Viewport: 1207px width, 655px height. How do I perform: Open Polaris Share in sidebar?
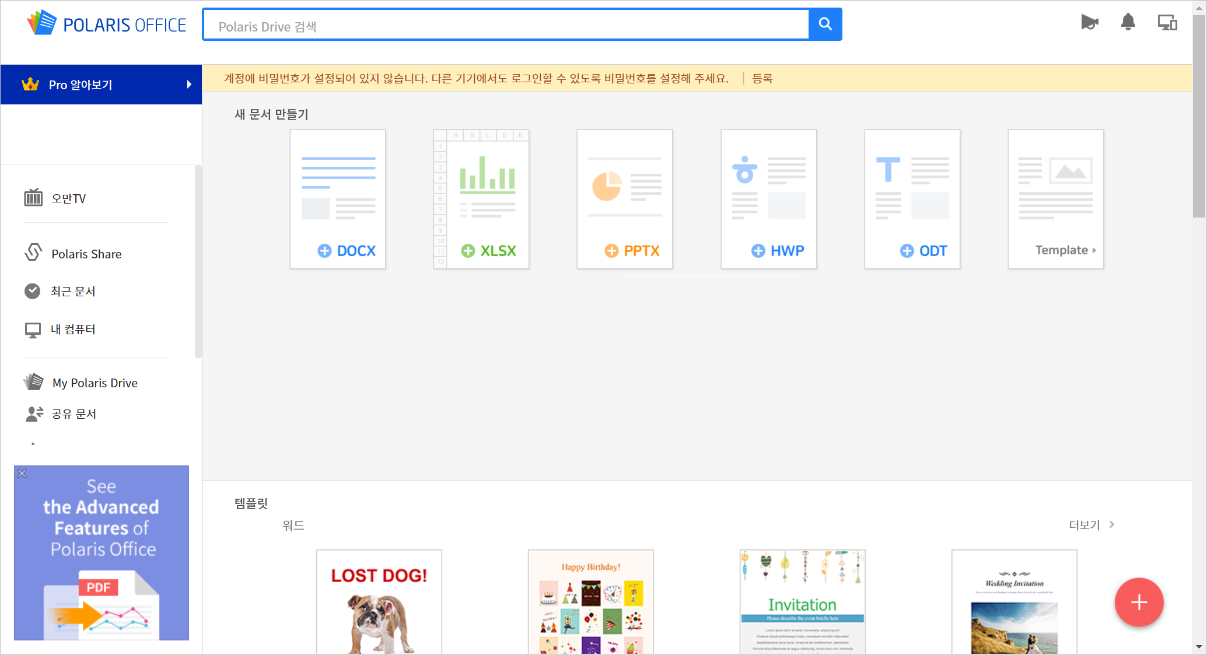pyautogui.click(x=86, y=254)
